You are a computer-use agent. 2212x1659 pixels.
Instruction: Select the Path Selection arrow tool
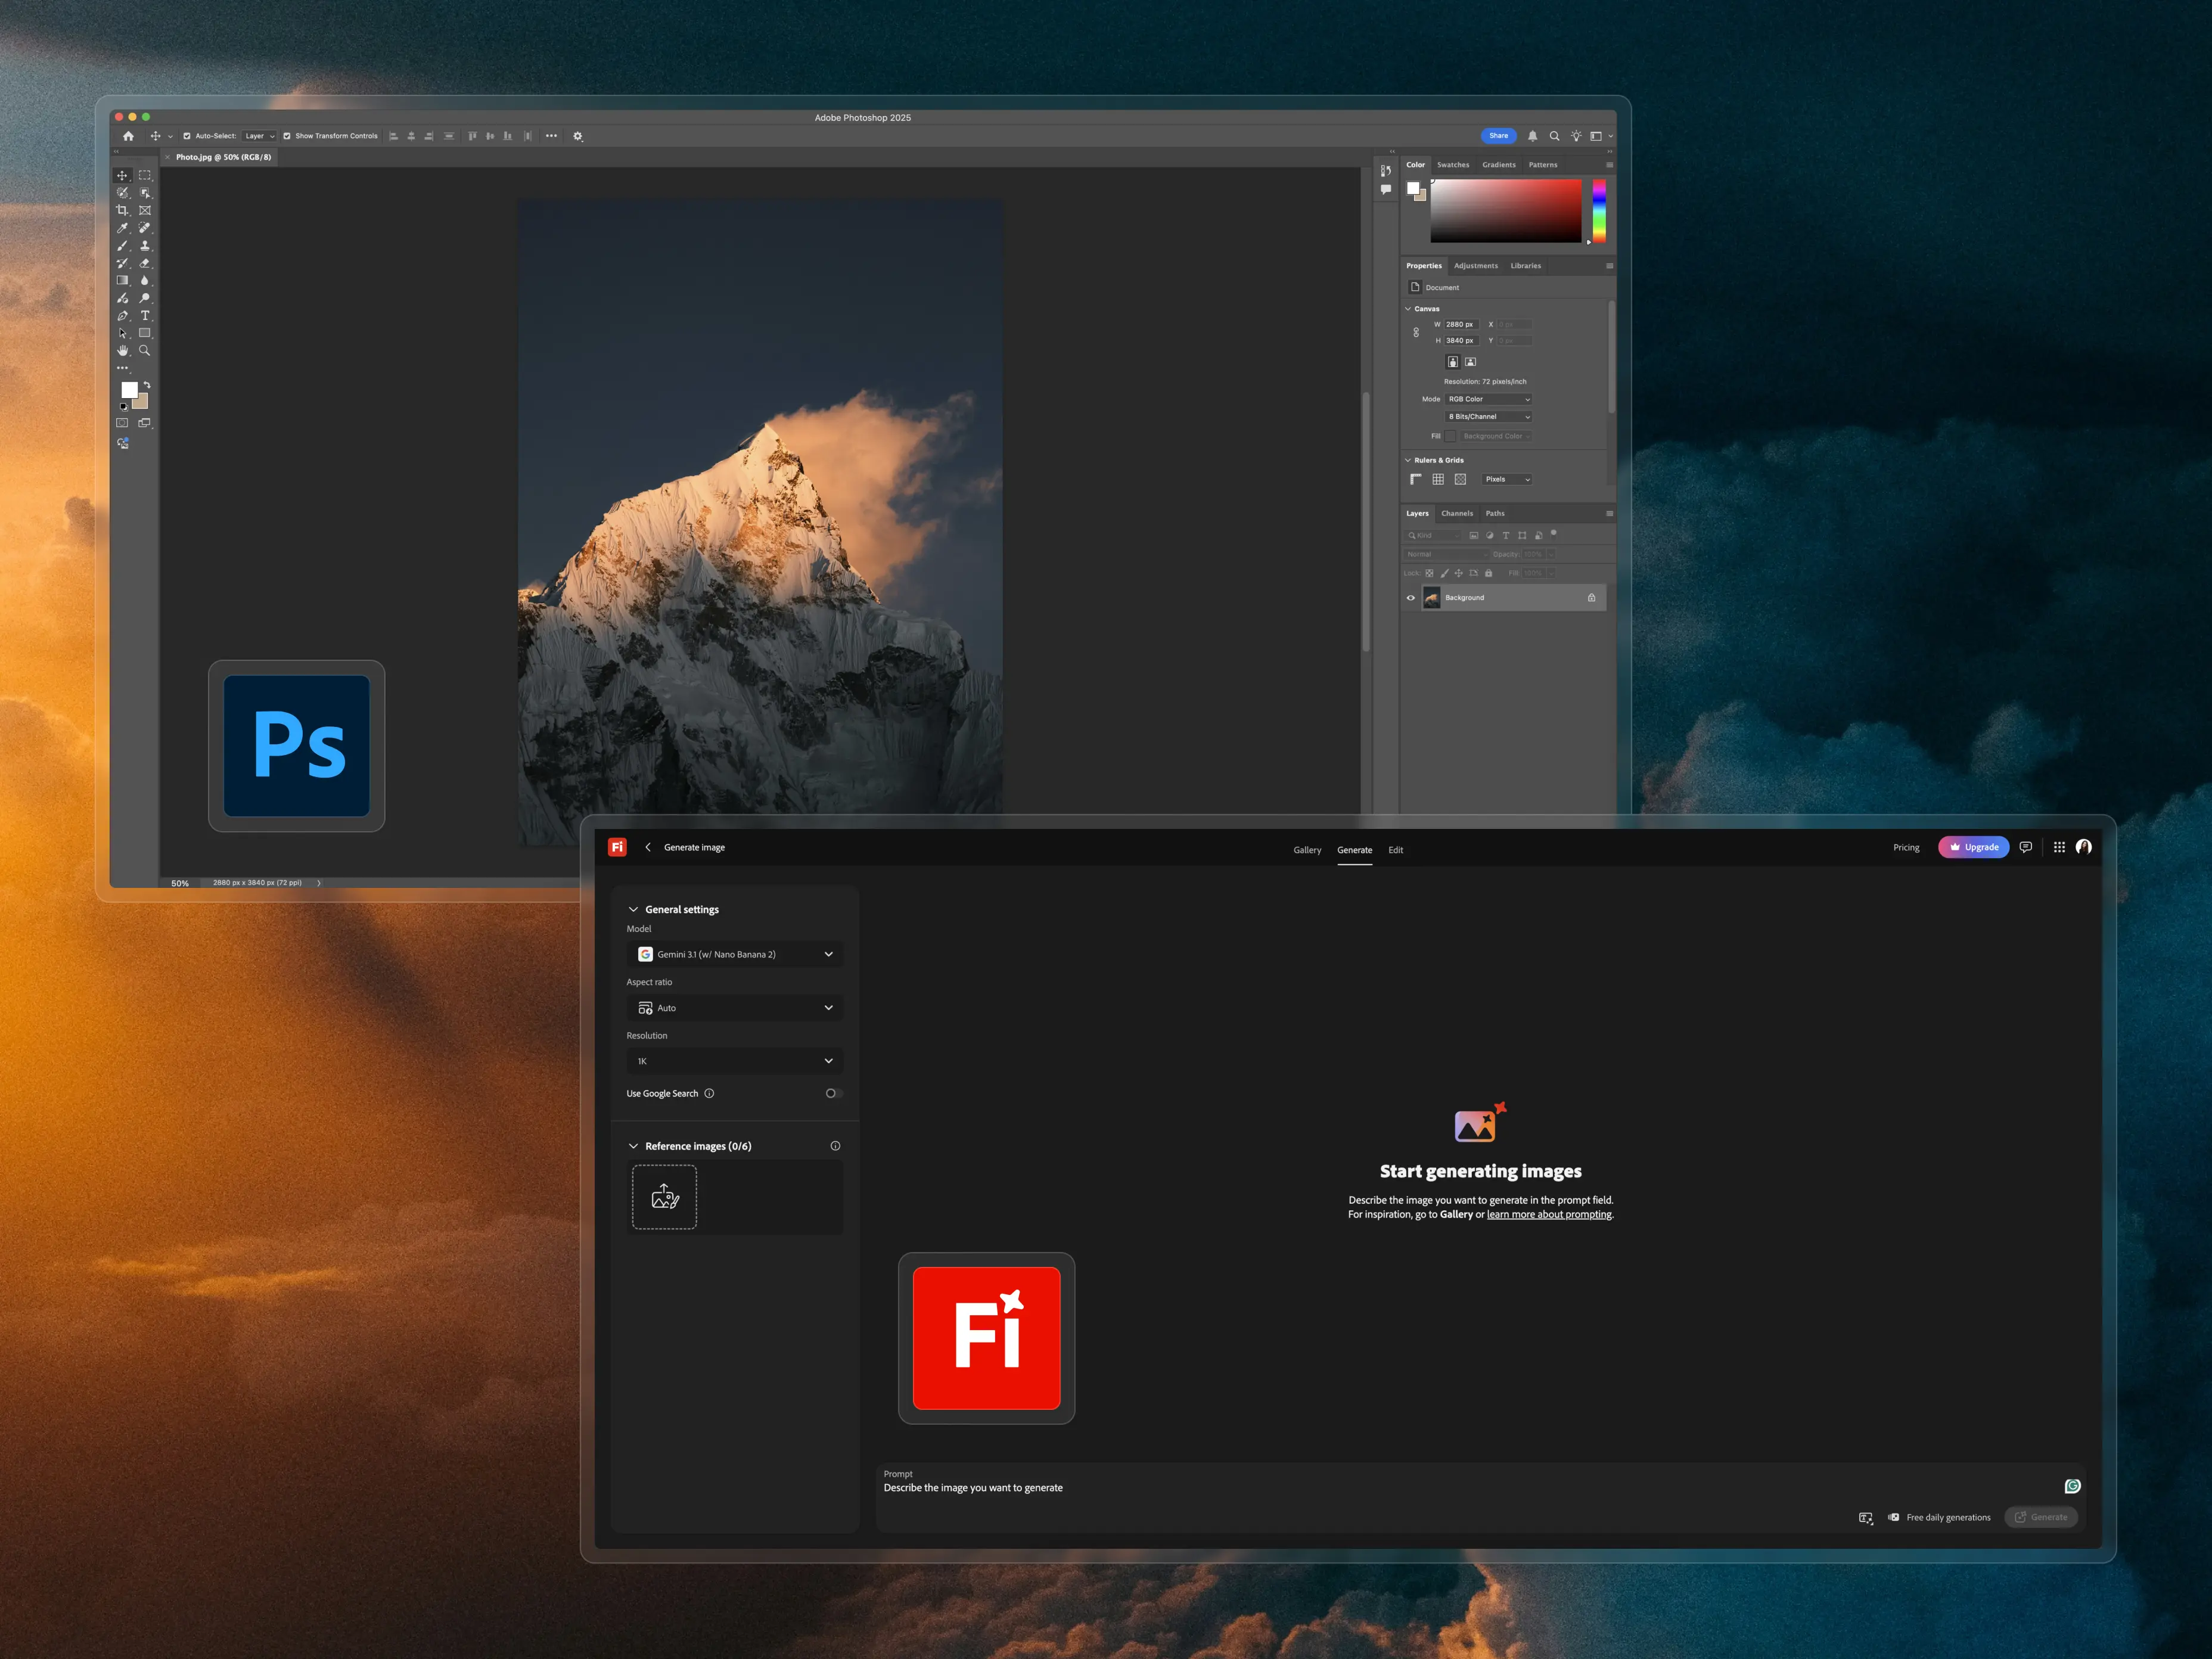coord(123,333)
